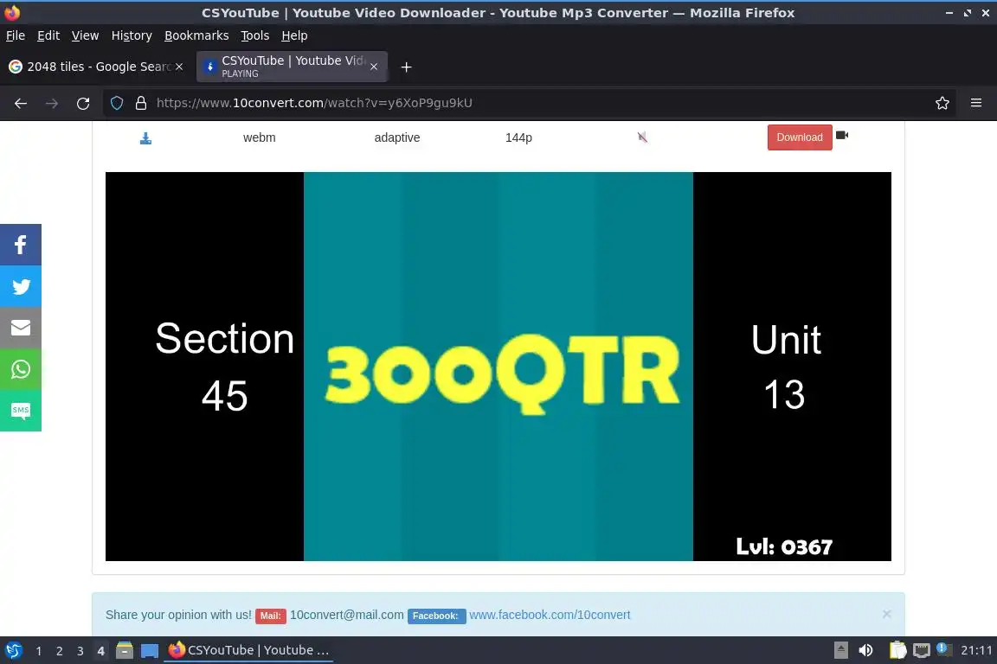Open the notification tray icon with exclamation
This screenshot has height=664, width=997.
coord(944,649)
